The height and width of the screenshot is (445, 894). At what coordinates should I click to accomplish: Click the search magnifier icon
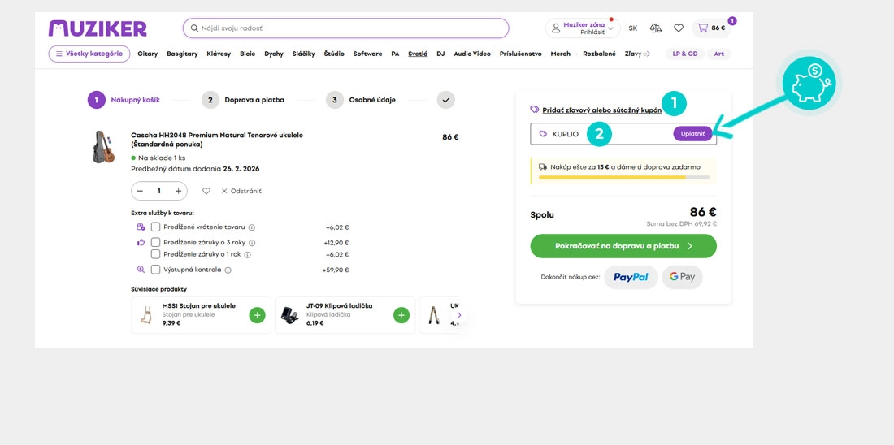click(x=194, y=28)
